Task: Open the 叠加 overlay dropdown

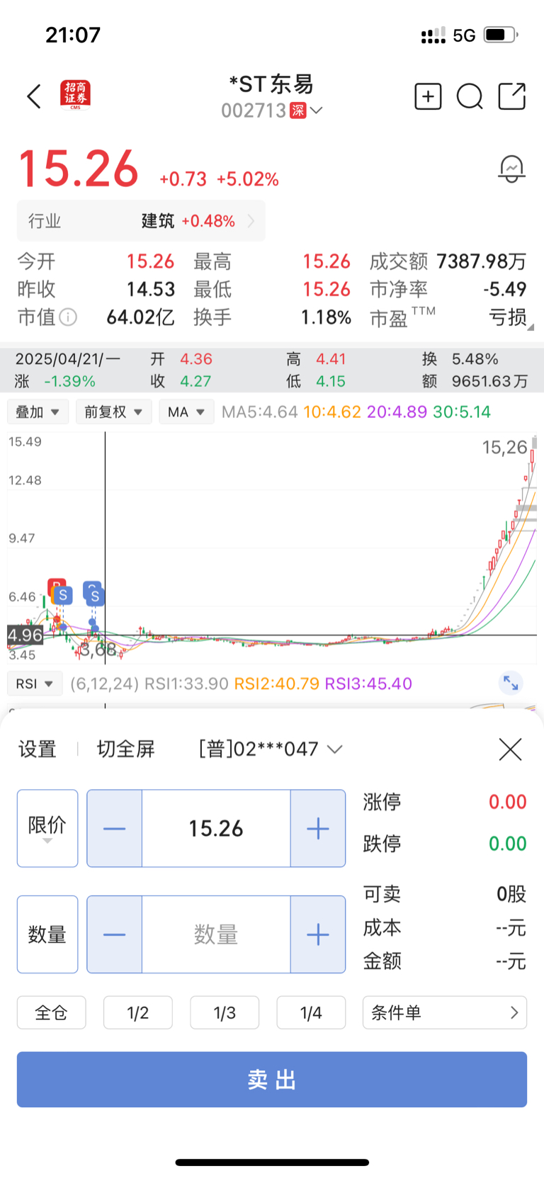Action: 38,412
